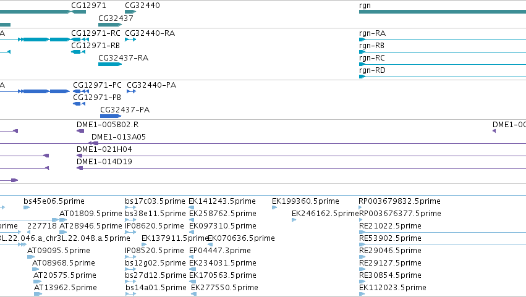The height and width of the screenshot is (297, 526).
Task: Open EST bs17c03.5prime
Action: (x=155, y=201)
